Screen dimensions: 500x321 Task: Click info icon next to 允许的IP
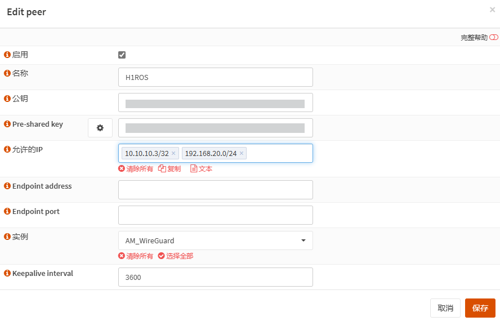click(7, 150)
